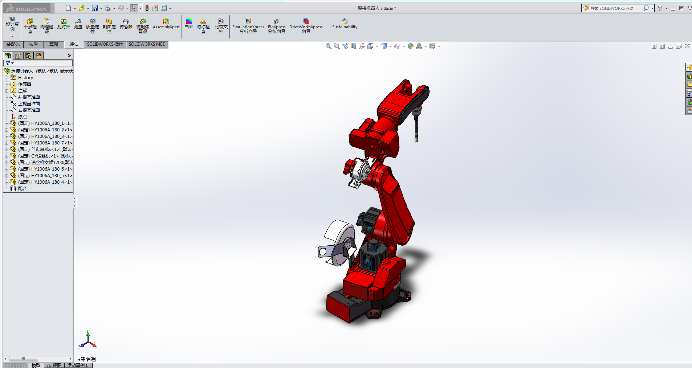Expand the 注解 annotations folder
692x368 pixels.
click(x=7, y=91)
